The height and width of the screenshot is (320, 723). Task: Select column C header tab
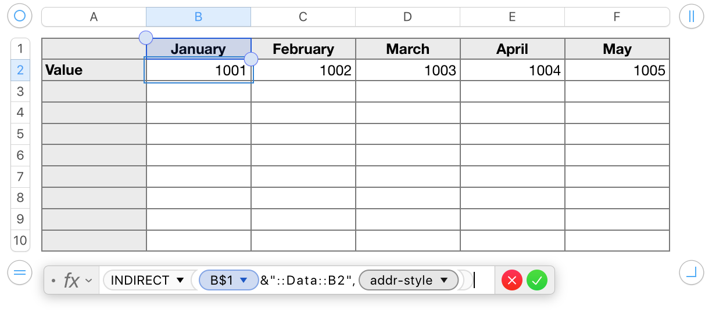pos(303,17)
